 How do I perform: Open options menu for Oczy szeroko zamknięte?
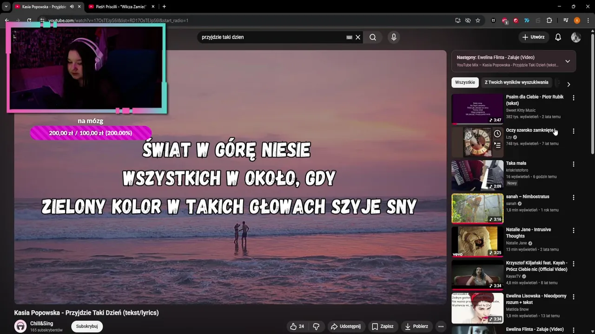[x=573, y=131]
